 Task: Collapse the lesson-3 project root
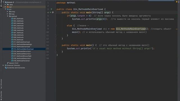[x=3, y=2]
